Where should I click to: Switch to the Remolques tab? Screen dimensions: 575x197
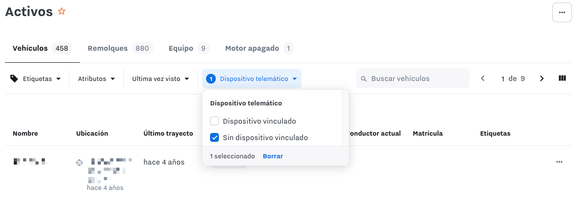120,48
